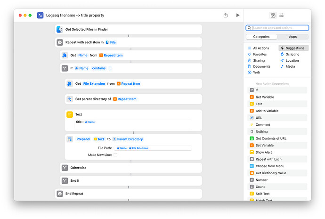The image size is (325, 219).
Task: Click the Name variable in the If action
Action: pos(81,68)
